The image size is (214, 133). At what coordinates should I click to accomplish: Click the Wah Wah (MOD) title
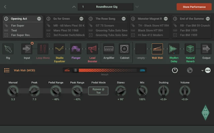(24, 70)
